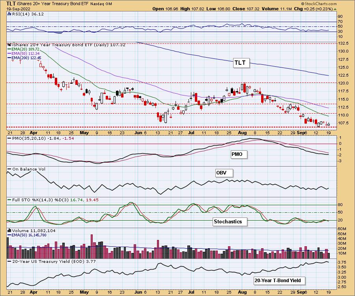
Task: Click the -3 PMO axis label
Action: click(x=340, y=161)
